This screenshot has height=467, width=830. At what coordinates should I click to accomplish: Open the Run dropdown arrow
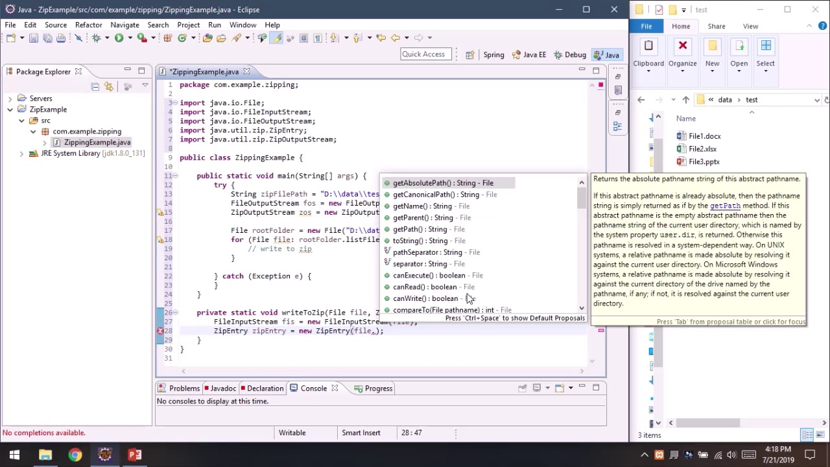[x=130, y=38]
